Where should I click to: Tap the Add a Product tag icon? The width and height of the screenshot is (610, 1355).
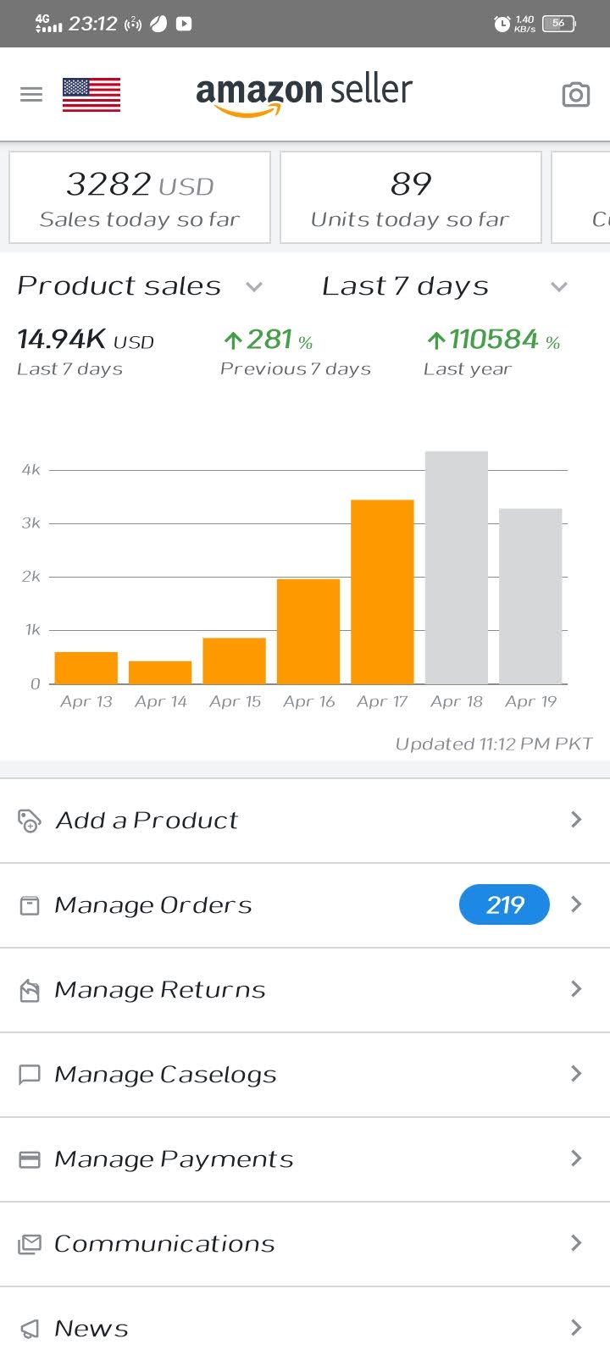[30, 821]
